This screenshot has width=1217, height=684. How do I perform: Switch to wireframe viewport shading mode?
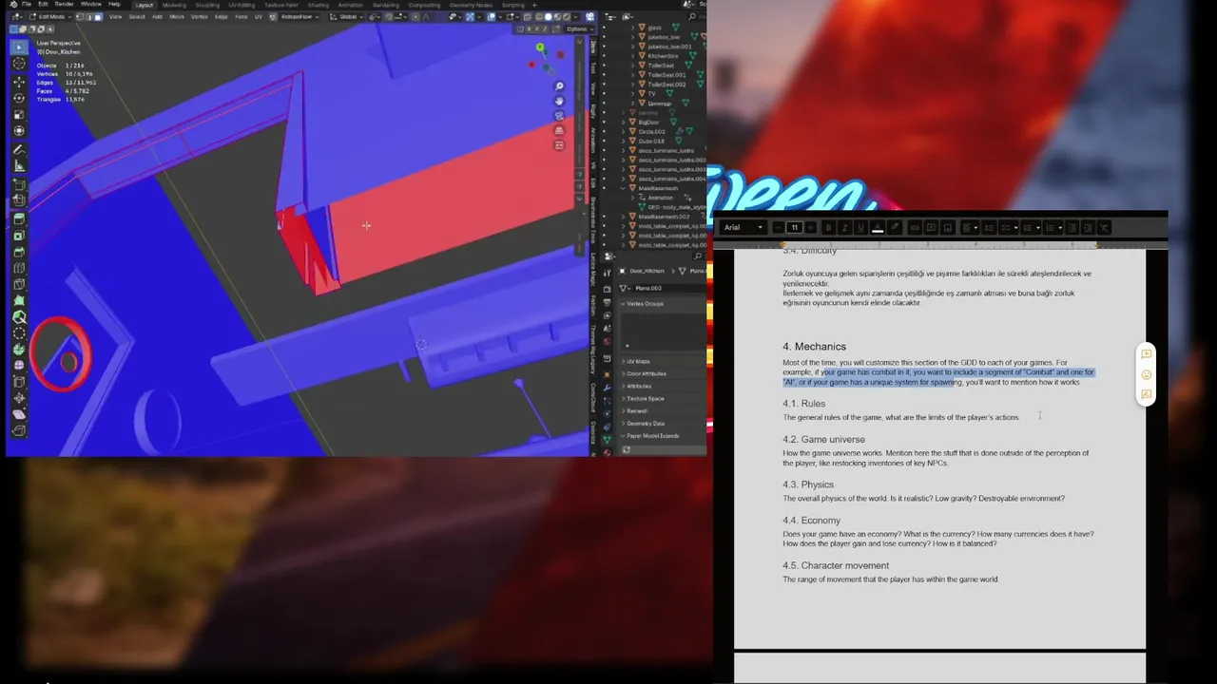click(x=539, y=16)
